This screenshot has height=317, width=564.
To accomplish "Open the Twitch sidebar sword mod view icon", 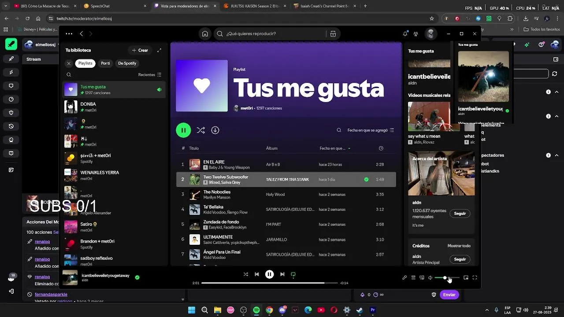I will pos(11,59).
